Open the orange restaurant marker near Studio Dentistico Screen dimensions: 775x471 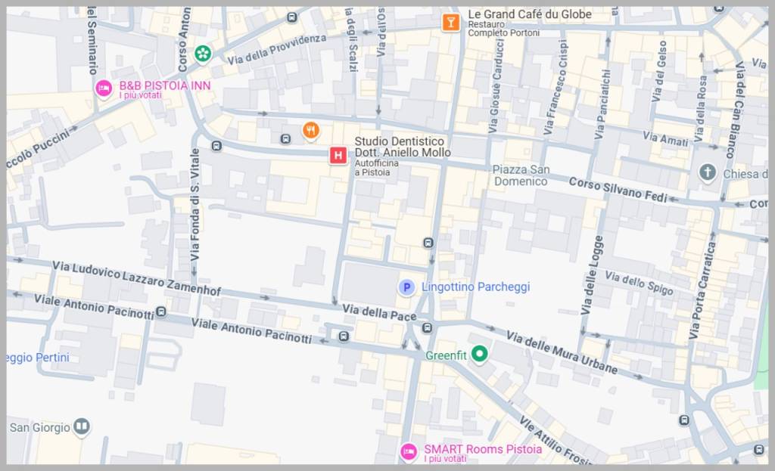tap(310, 131)
